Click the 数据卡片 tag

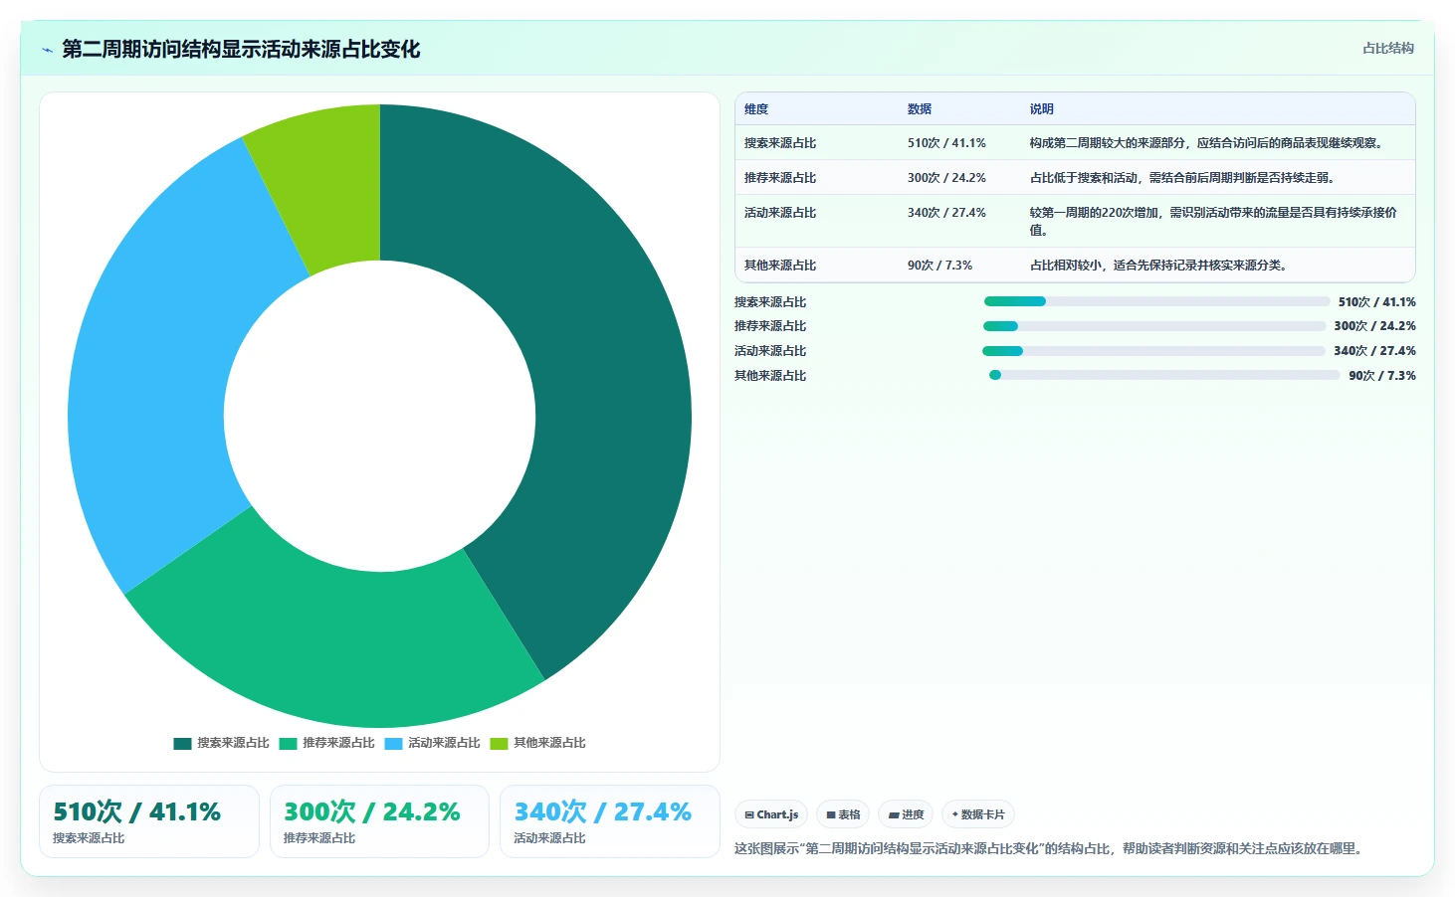978,814
